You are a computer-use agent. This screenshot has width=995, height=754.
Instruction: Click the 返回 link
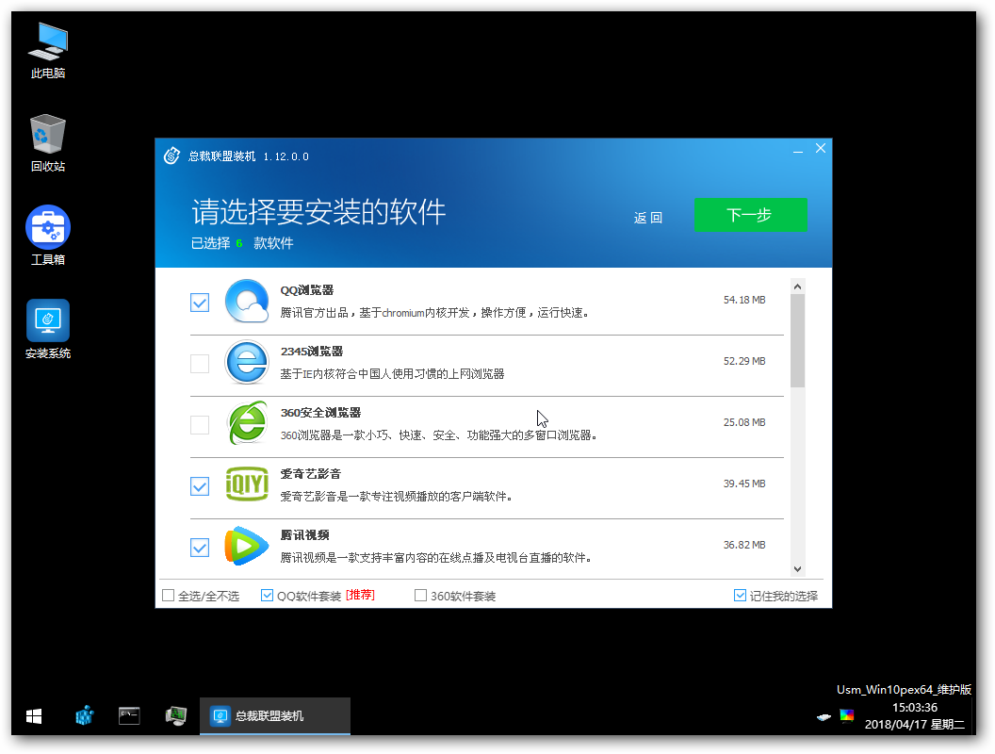coord(648,218)
